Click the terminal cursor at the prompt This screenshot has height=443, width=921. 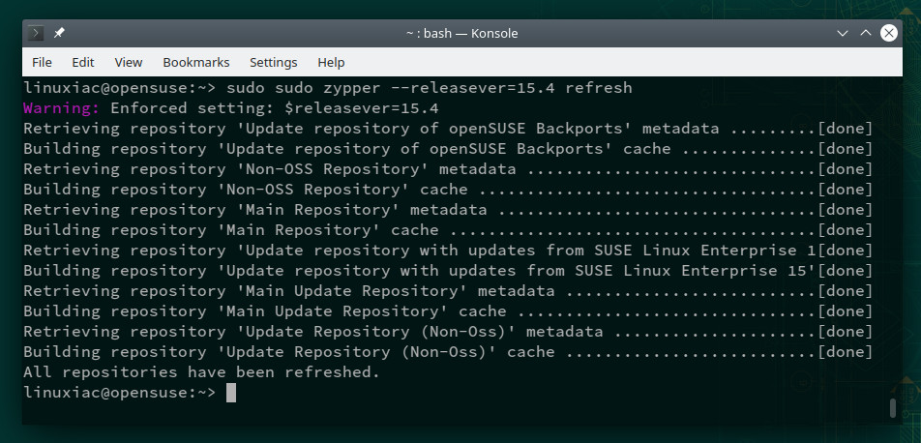click(x=231, y=393)
